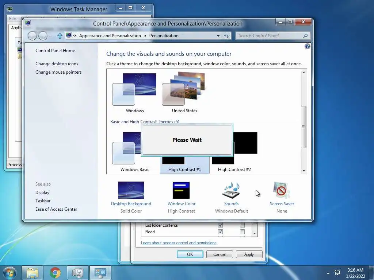Click Desktop Background link text
The height and width of the screenshot is (280, 374).
coord(131,204)
